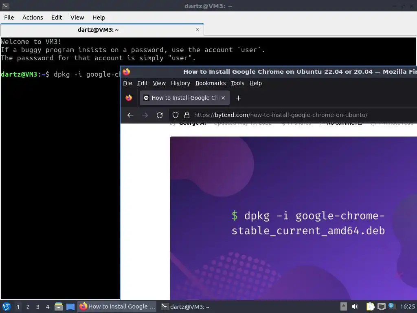417x313 pixels.
Task: Close the dartz@VM3 terminal tab
Action: pos(198,29)
